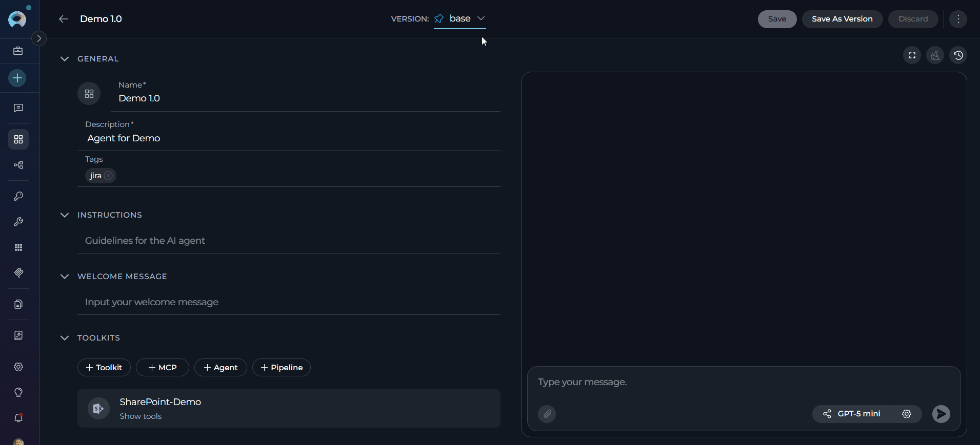Screen dimensions: 980x445
Task: Attach a file with paperclip button
Action: coord(547,414)
